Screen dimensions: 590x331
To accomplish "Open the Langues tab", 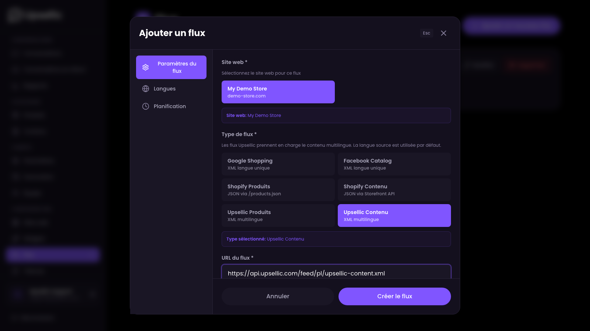I will [164, 89].
